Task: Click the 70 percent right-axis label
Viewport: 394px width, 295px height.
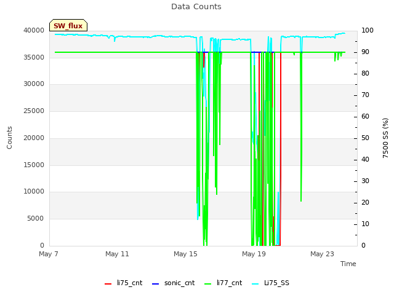Action: coord(365,95)
